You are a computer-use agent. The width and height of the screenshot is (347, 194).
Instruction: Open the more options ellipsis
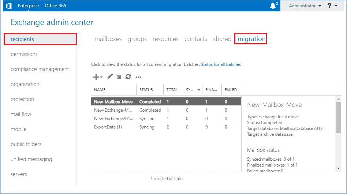(x=138, y=77)
